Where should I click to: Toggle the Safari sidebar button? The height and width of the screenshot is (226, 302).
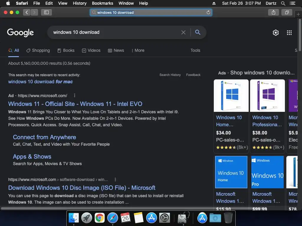(x=46, y=12)
